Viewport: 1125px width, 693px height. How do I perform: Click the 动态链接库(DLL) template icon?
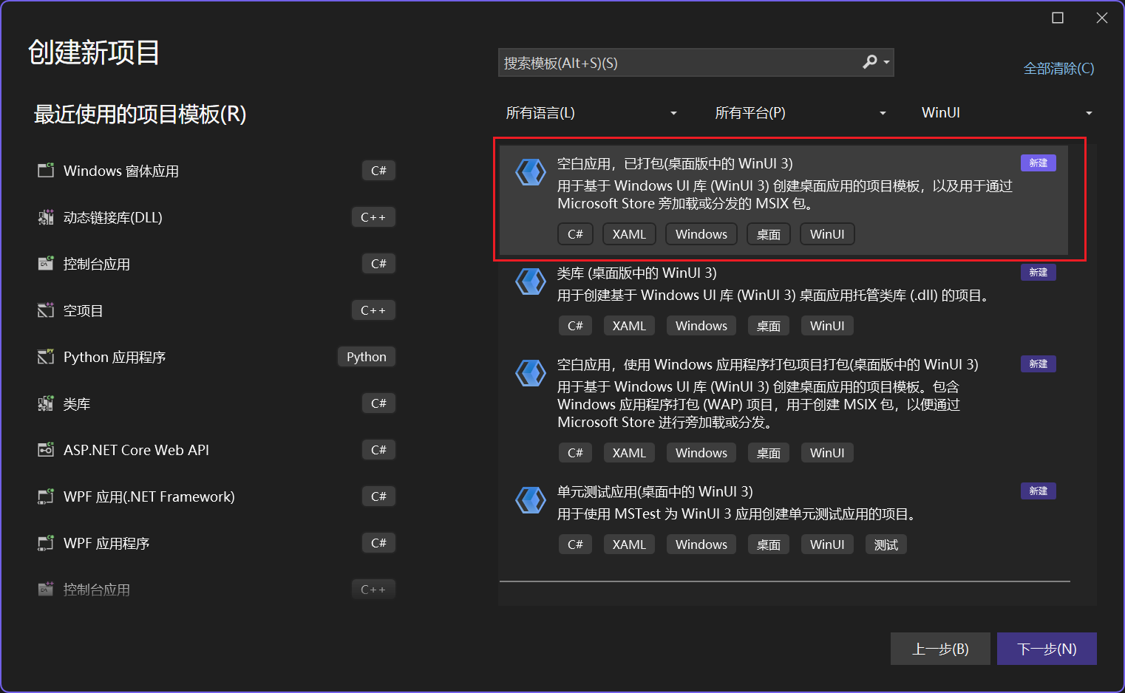46,217
